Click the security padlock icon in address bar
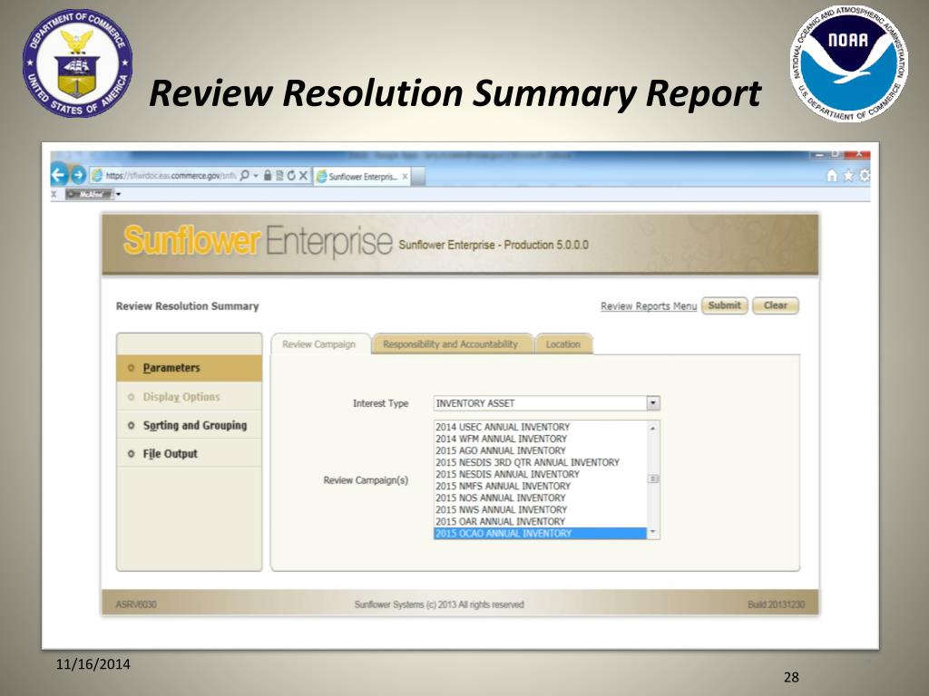Image resolution: width=929 pixels, height=696 pixels. [x=268, y=176]
